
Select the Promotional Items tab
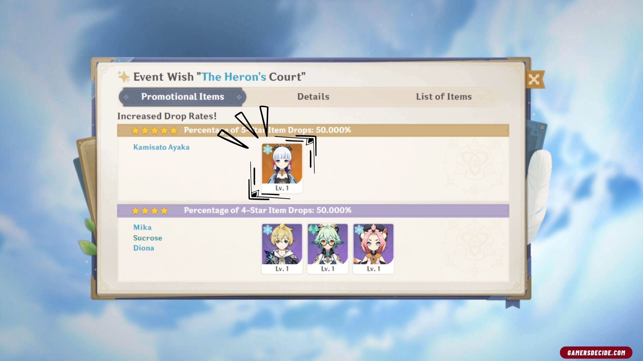coord(183,97)
